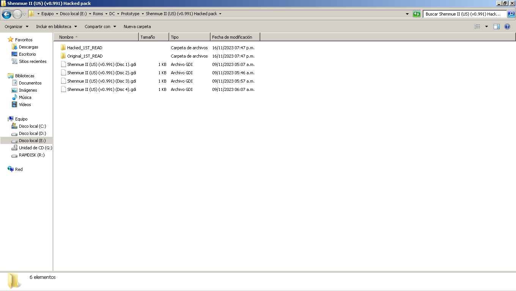The height and width of the screenshot is (291, 516).
Task: Click Shenmue II (US) (v0.991) (Disc 3).gdi name
Action: click(x=102, y=81)
